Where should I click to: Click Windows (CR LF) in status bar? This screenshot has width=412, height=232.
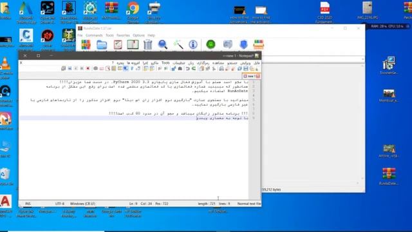tap(82, 204)
